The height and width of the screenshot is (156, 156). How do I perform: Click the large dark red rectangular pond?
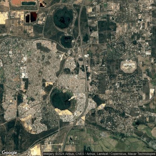pyautogui.click(x=34, y=17)
